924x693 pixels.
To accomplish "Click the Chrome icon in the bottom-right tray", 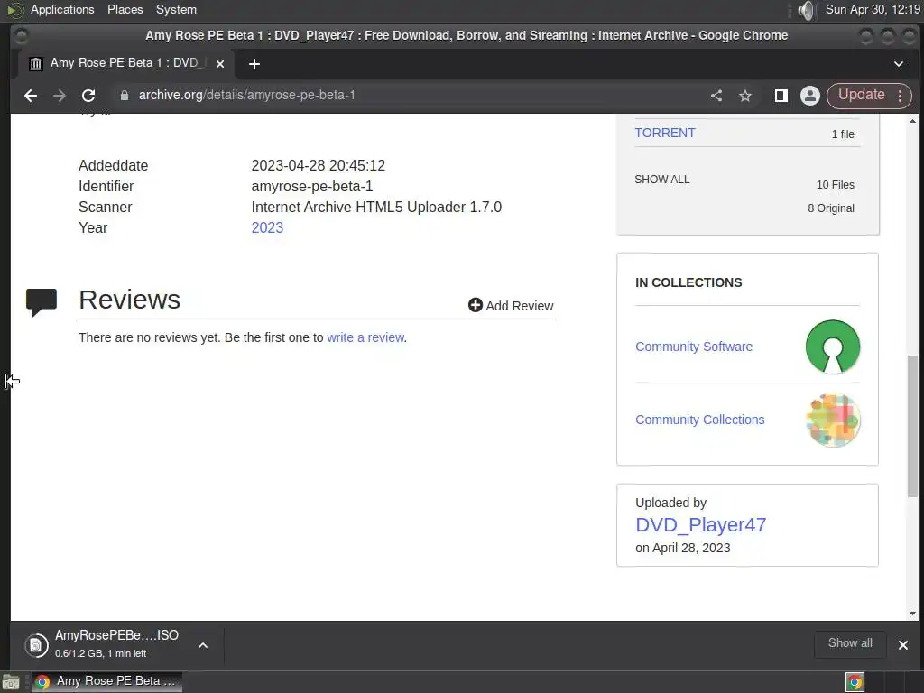I will tap(855, 682).
